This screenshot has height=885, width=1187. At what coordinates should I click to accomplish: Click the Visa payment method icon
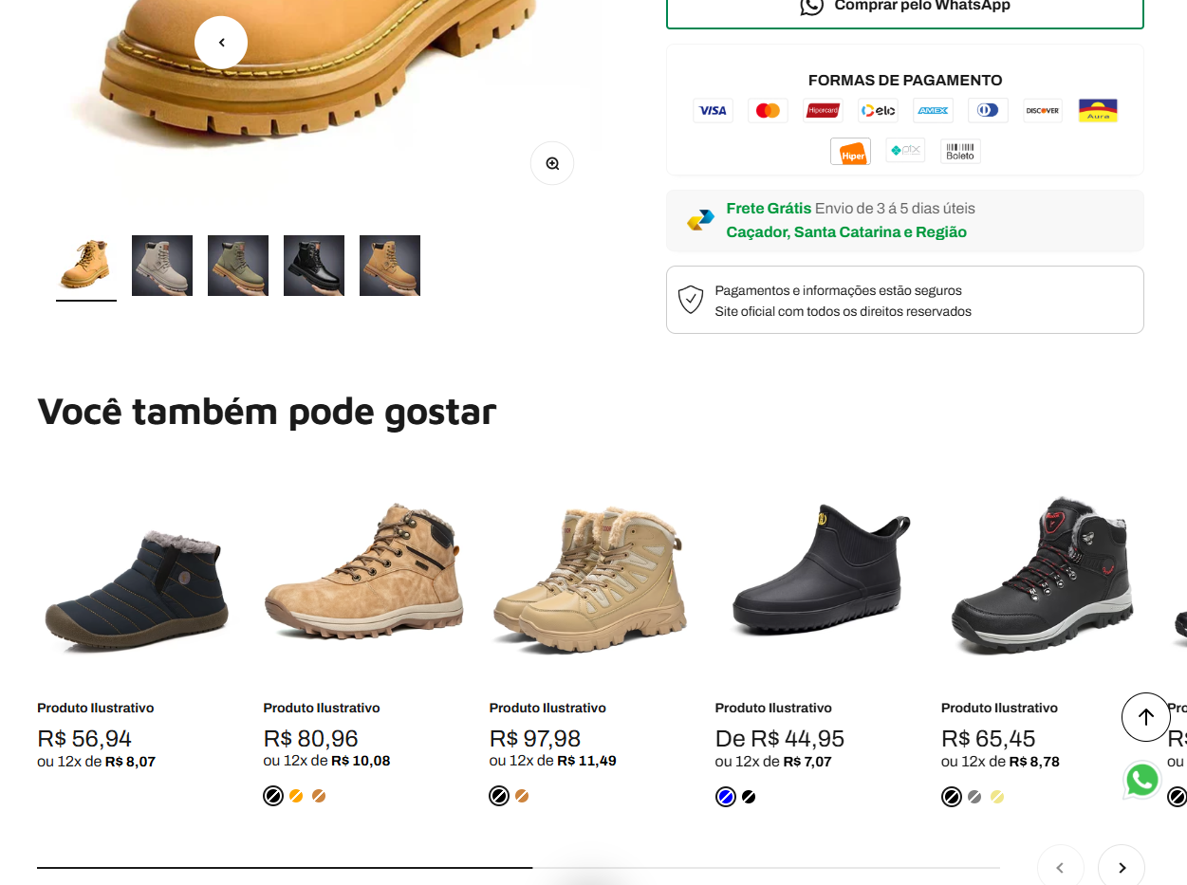[713, 110]
